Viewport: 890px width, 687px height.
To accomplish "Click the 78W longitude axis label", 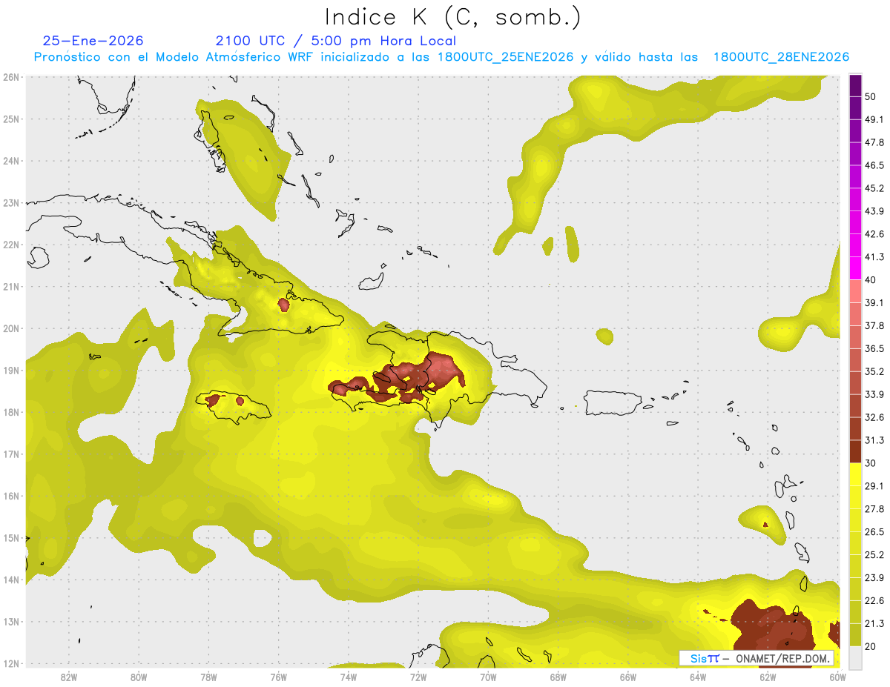I will click(208, 677).
